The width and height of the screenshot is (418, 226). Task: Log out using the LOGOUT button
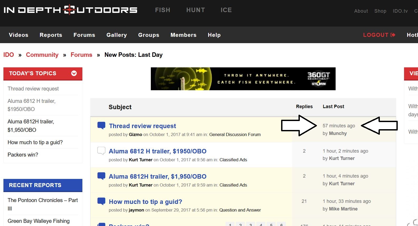(x=379, y=35)
